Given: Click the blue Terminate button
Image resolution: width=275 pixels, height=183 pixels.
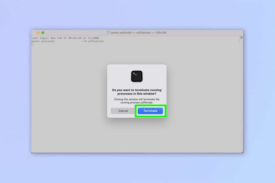Looking at the screenshot, I should [x=150, y=111].
